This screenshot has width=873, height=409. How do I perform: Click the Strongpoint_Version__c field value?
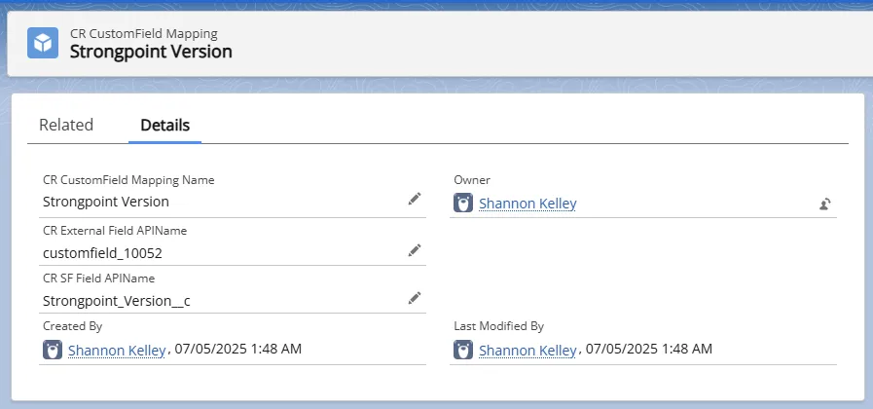tap(117, 302)
